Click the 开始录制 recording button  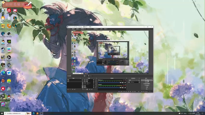pyautogui.click(x=147, y=82)
